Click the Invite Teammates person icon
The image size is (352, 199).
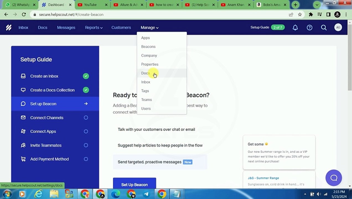pos(23,145)
